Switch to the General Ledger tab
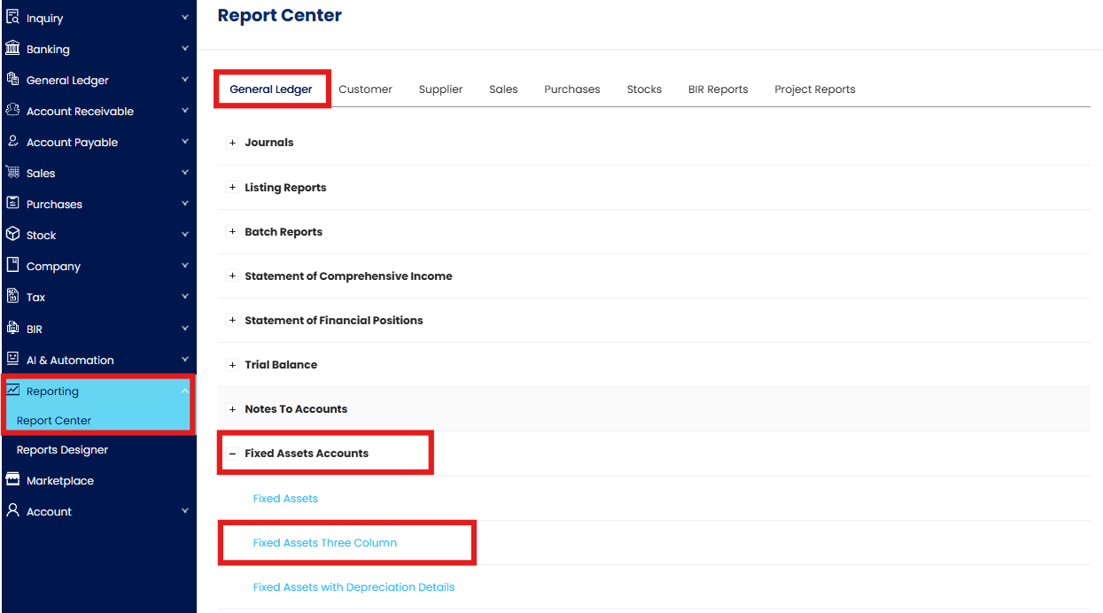 [x=271, y=89]
